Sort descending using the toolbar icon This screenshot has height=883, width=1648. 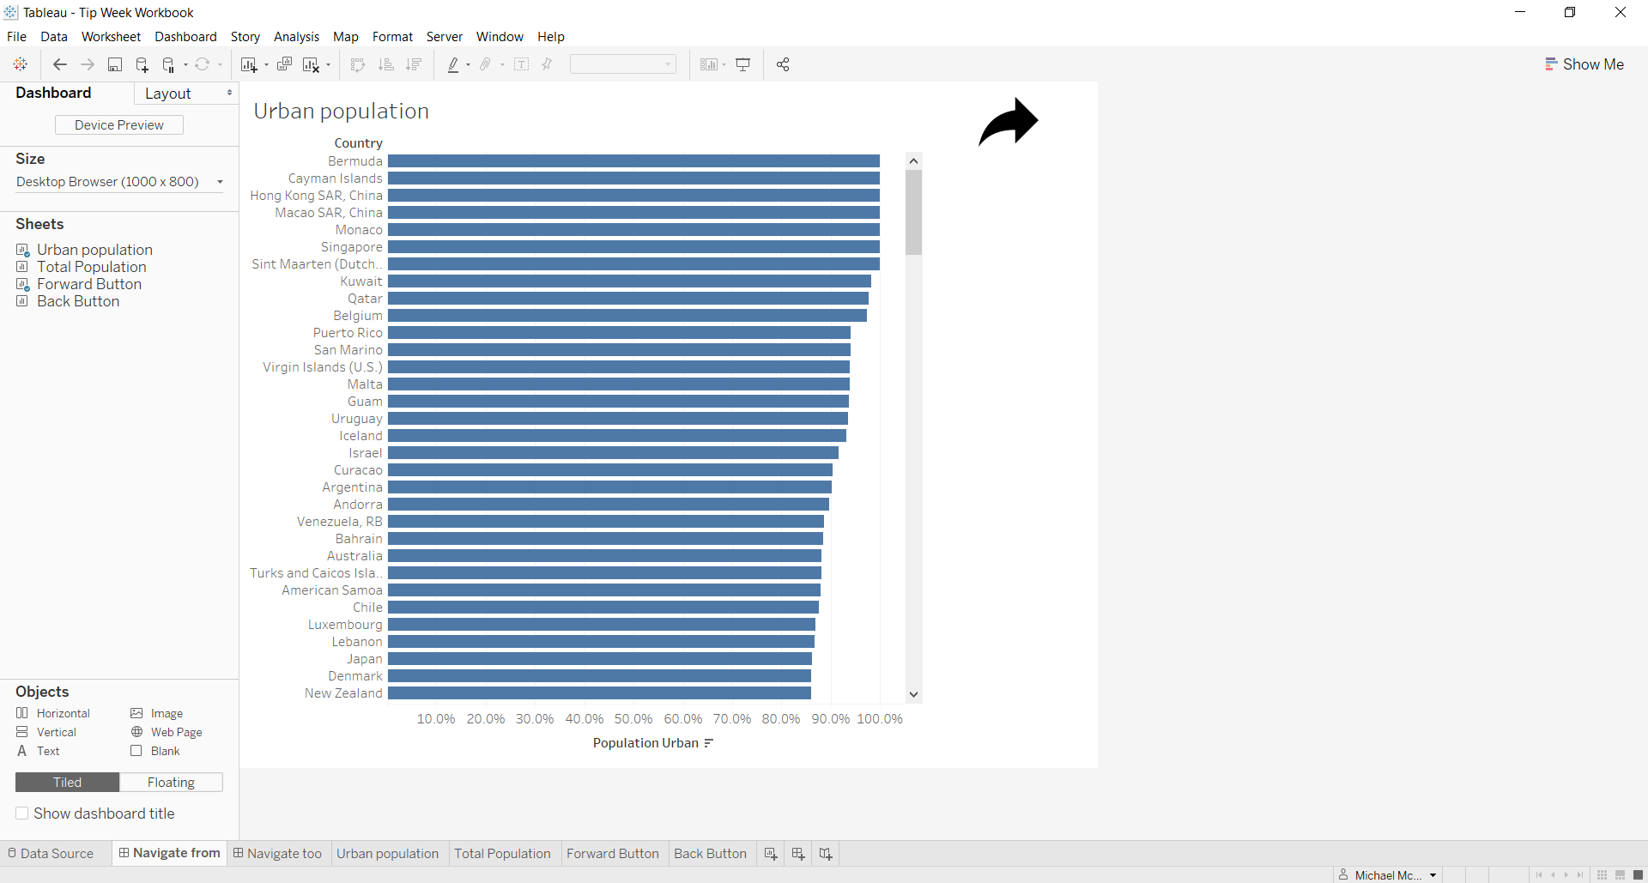[x=414, y=64]
